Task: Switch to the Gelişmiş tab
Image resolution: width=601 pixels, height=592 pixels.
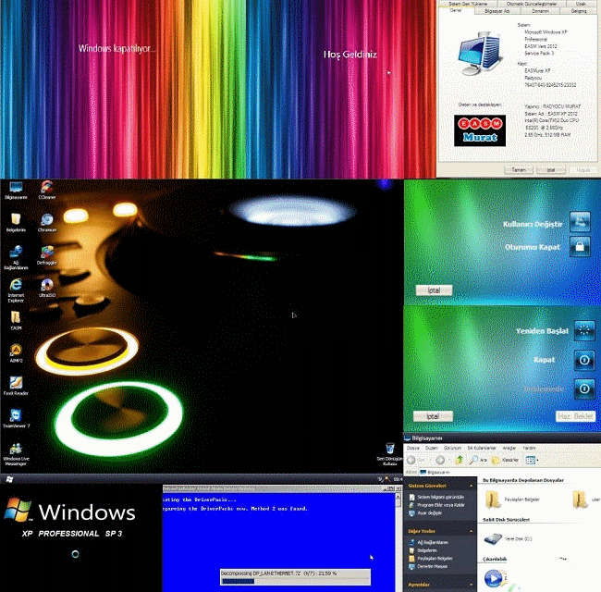Action: [579, 11]
